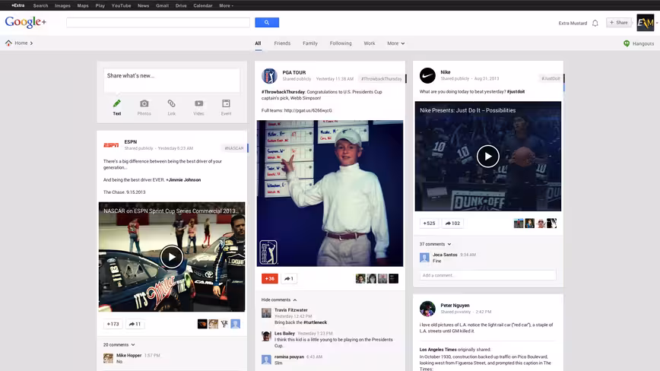Open Maps from the top bar
Viewport: 660px width, 371px height.
(83, 5)
